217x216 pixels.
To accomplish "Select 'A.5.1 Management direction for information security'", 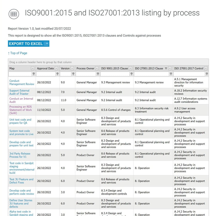I will (x=191, y=82).
